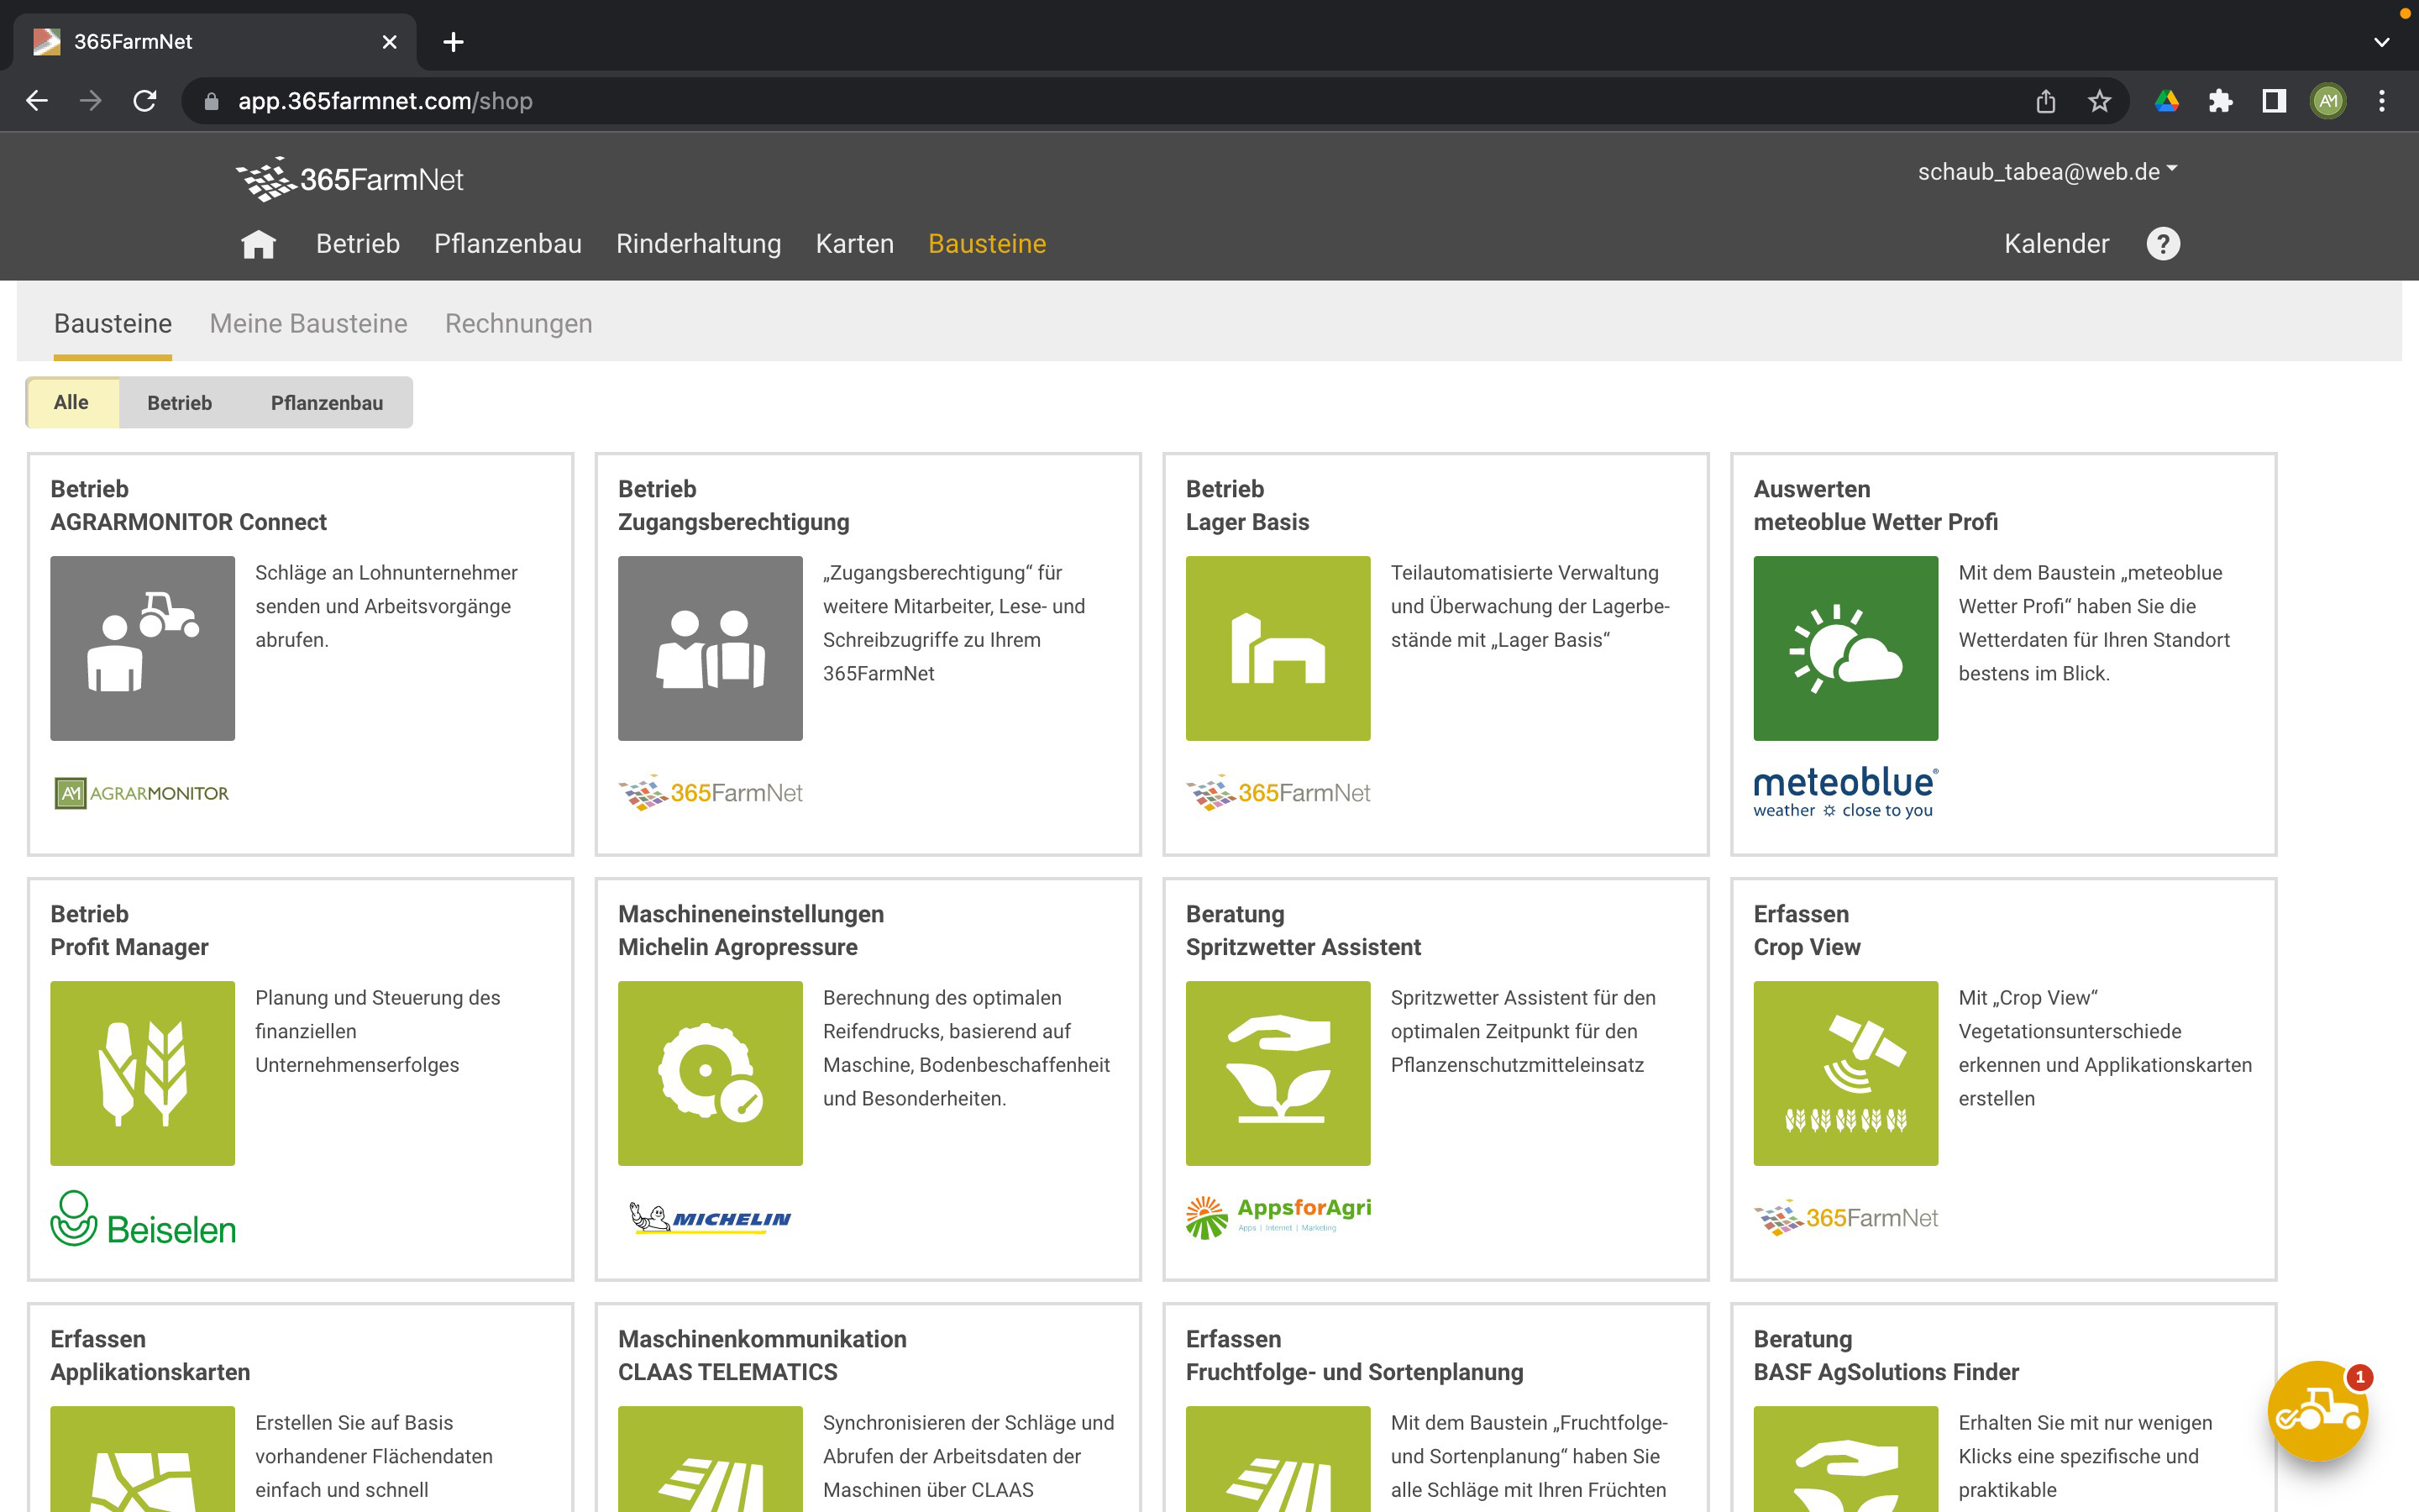Bookmark this page with star icon
2419x1512 pixels.
[x=2099, y=101]
